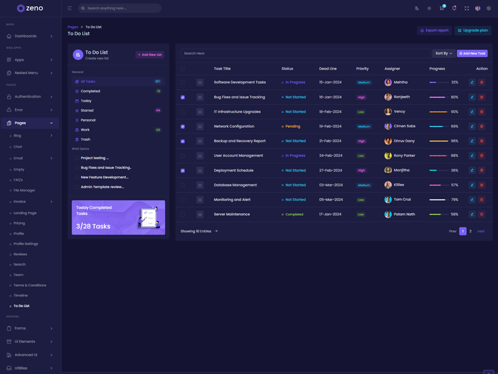
Task: Click the Add New Task button
Action: click(472, 54)
